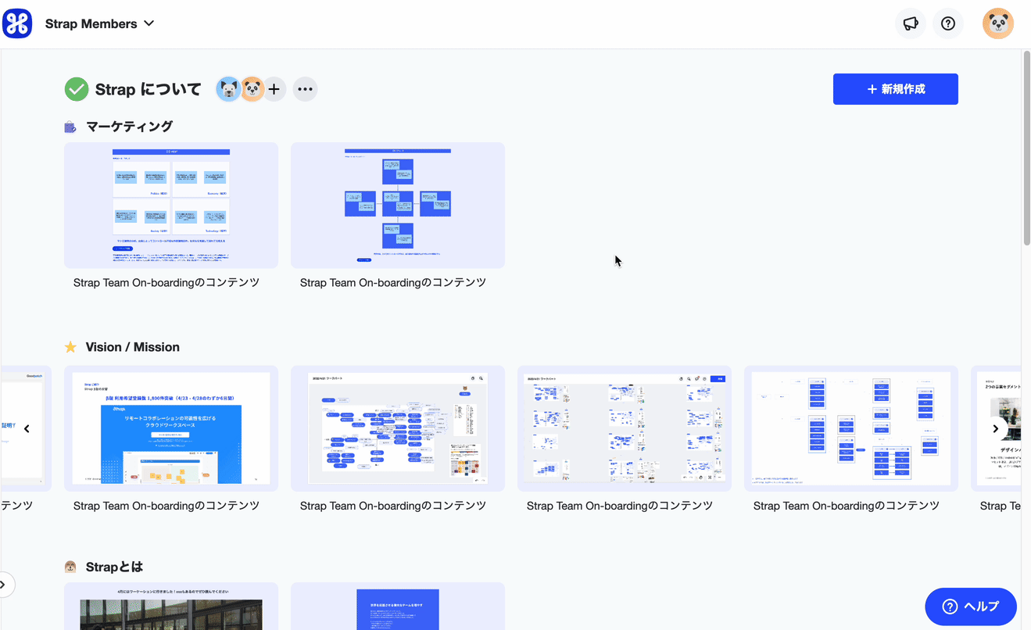Open the second マーケティング cross diagram thumbnail
The image size is (1031, 630).
(x=398, y=206)
